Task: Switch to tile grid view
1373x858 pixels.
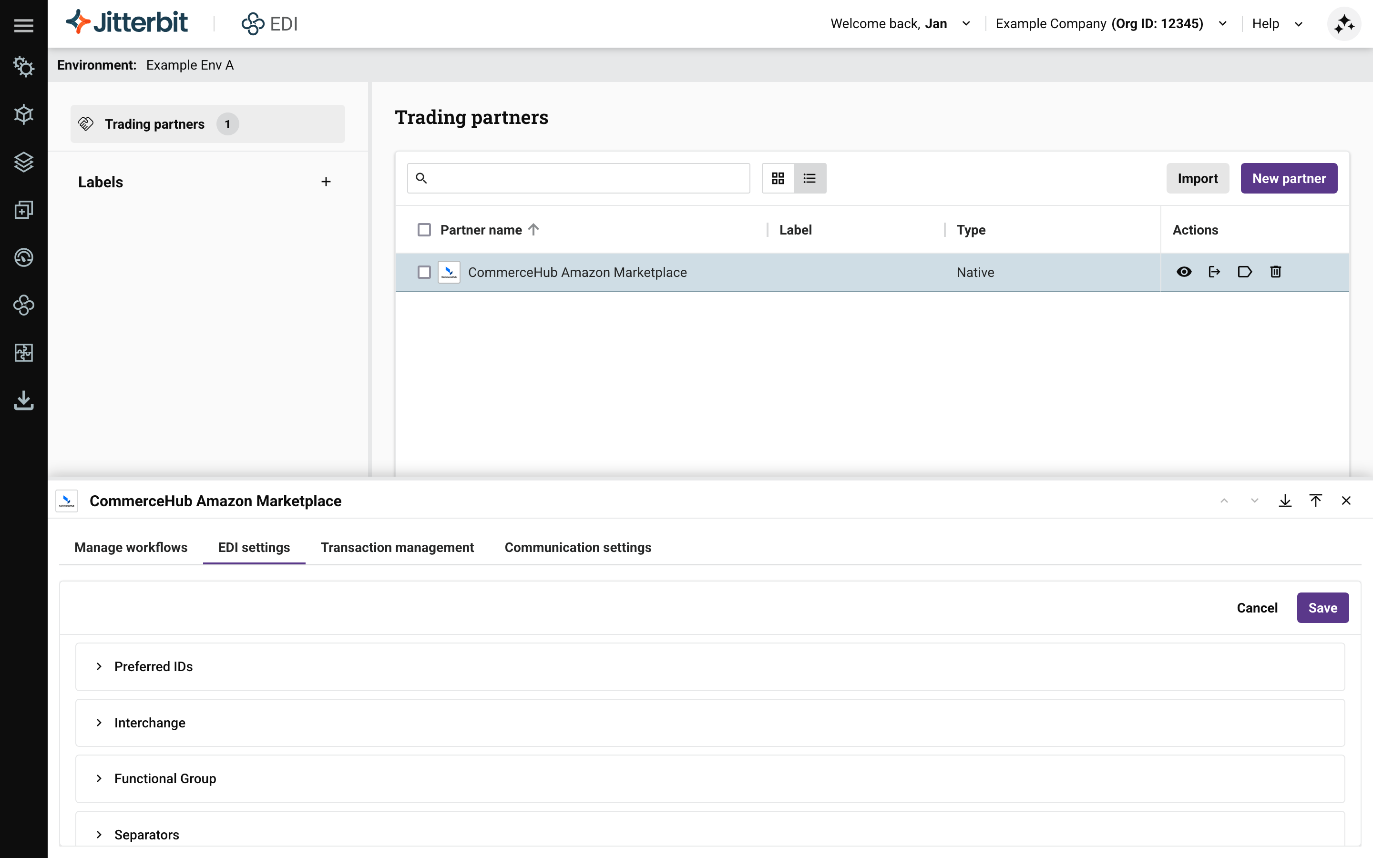Action: (x=778, y=178)
